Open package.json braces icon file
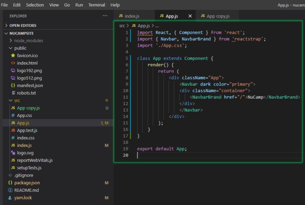The height and width of the screenshot is (205, 305). coord(10,183)
